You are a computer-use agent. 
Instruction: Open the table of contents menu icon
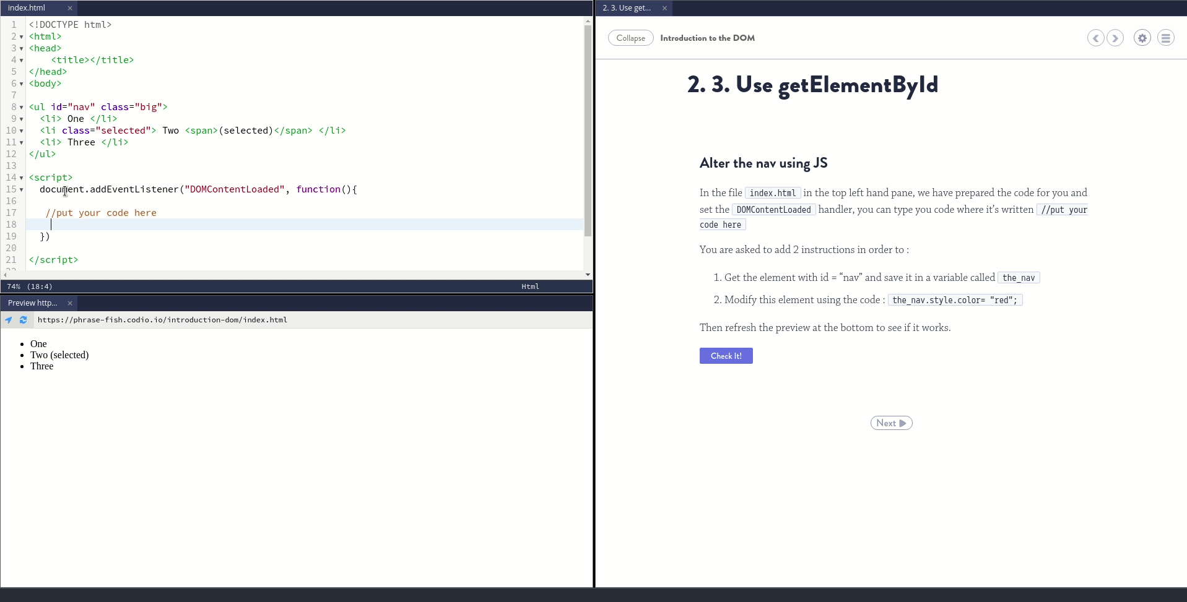[1166, 38]
